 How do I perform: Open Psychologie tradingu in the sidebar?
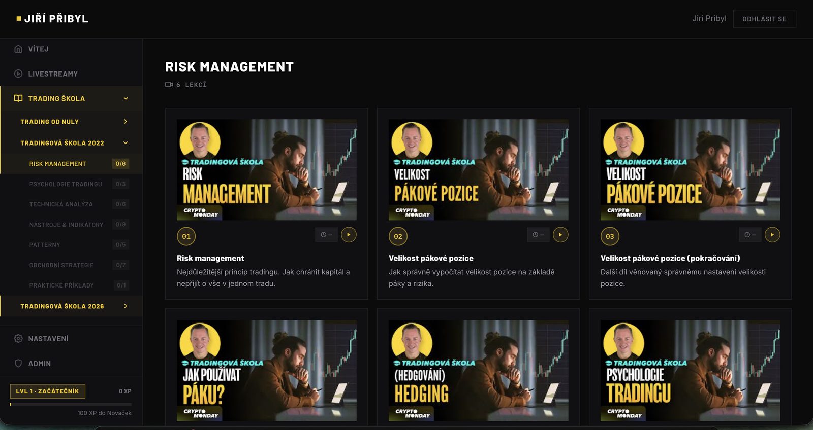71,184
